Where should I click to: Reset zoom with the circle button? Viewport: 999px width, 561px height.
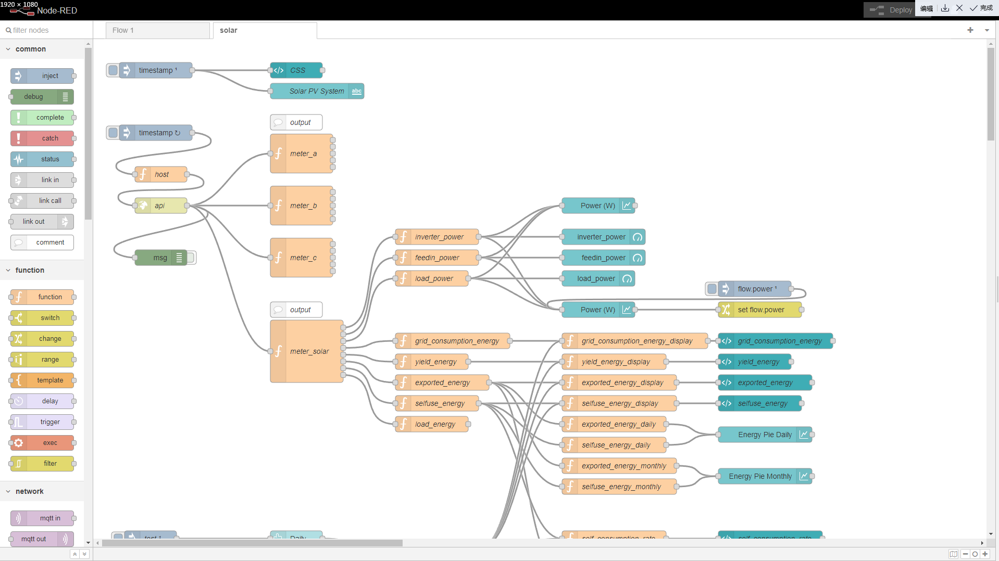[975, 554]
